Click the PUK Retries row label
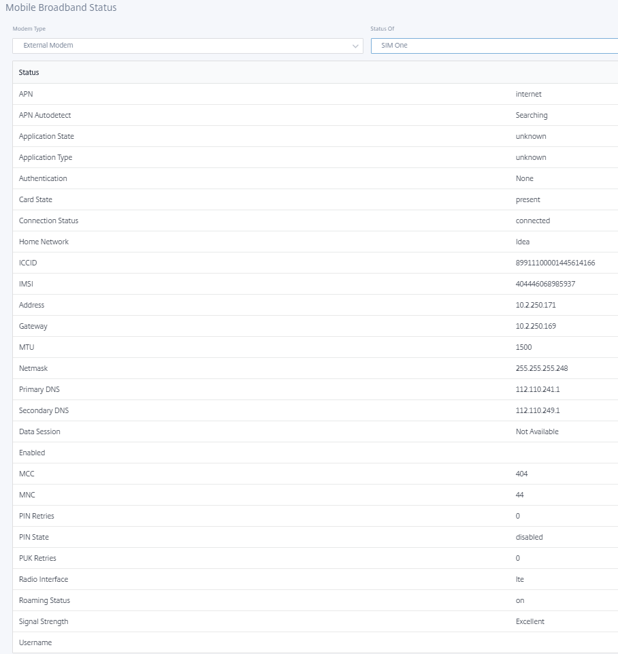 tap(37, 558)
